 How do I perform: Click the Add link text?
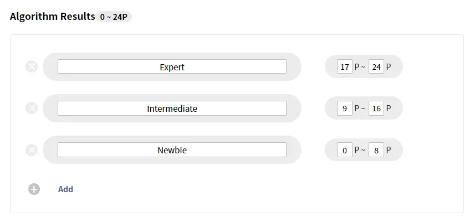pyautogui.click(x=65, y=189)
